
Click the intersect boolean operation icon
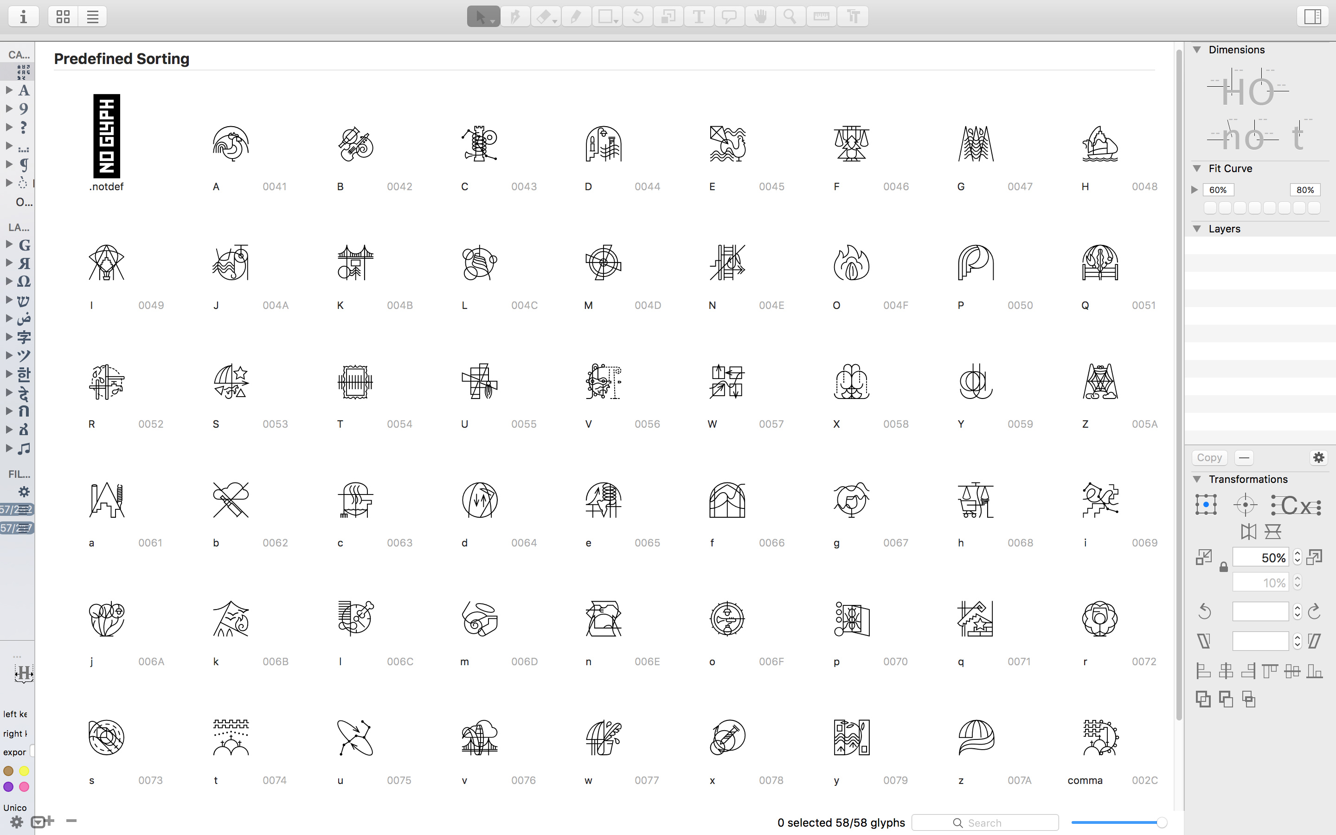click(1248, 699)
